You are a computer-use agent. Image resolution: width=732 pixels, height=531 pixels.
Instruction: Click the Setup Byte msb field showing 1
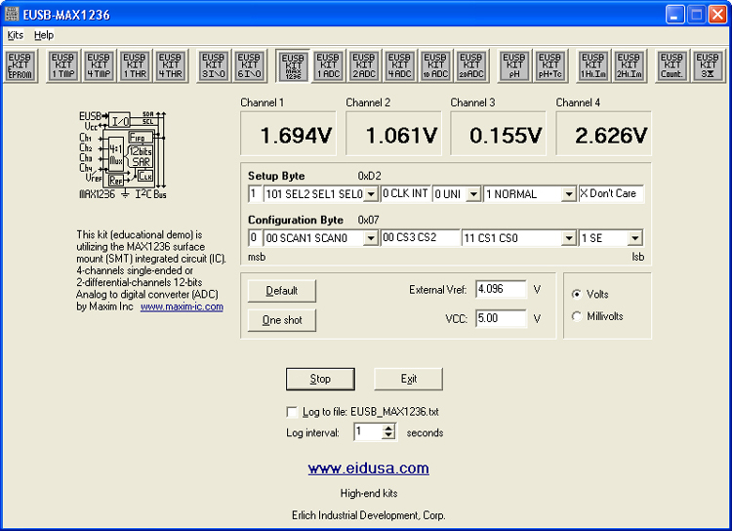[x=255, y=193]
